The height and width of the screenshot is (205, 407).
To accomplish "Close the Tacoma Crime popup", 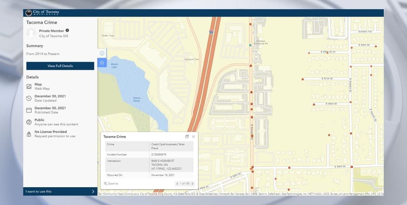I will [x=193, y=137].
